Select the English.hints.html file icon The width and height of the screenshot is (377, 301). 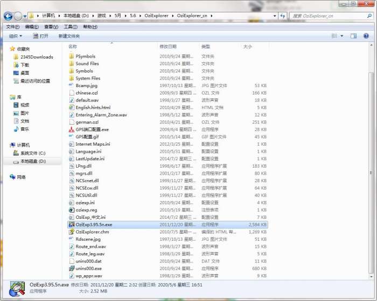pos(72,107)
